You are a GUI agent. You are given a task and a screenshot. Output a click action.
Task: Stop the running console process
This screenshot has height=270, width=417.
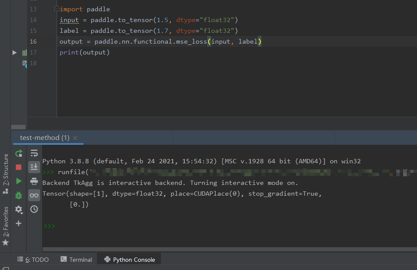pos(19,167)
